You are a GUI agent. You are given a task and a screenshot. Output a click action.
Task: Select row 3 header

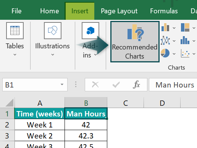[7, 136]
